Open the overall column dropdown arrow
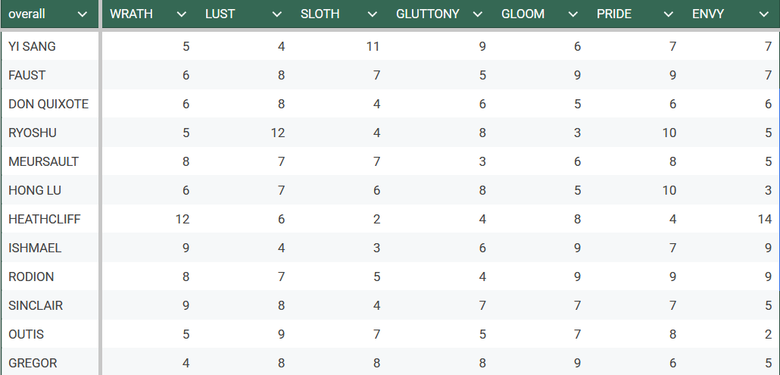The width and height of the screenshot is (780, 375). [83, 14]
